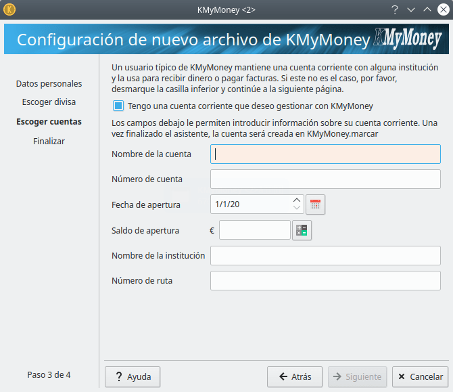Click the Nombre de la institución field

point(325,255)
